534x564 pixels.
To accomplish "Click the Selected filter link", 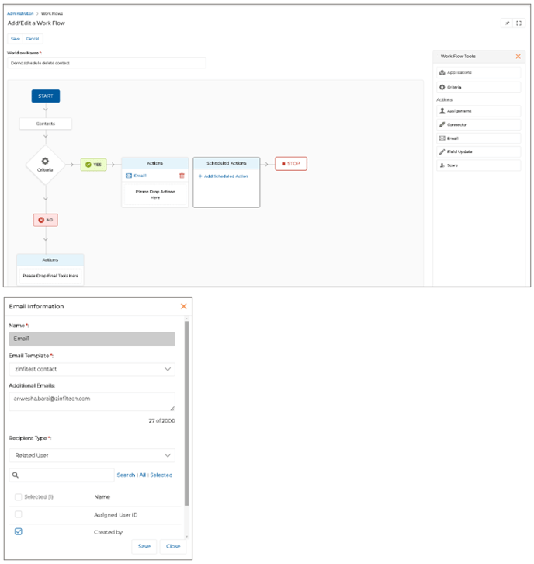I will pyautogui.click(x=161, y=475).
